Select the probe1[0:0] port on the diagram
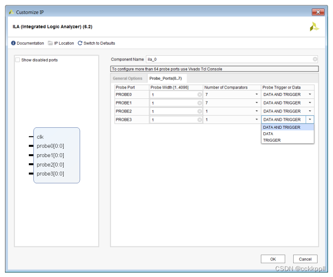 (x=50, y=155)
